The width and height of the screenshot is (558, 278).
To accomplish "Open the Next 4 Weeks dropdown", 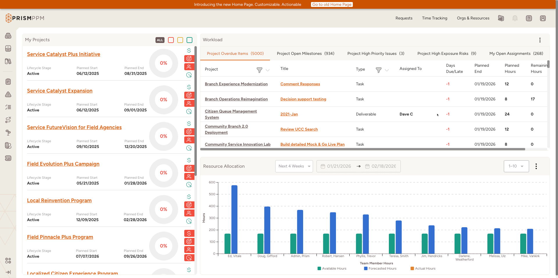I will (294, 166).
